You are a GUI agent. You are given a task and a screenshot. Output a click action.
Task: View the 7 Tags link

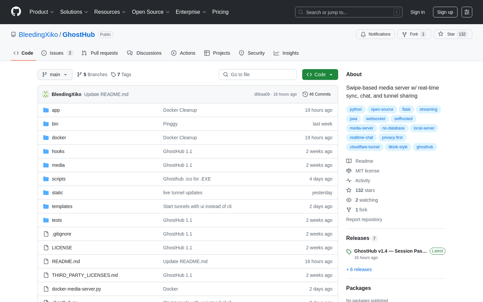[x=121, y=74]
